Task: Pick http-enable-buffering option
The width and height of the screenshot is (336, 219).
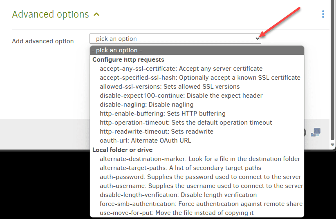Action: pos(163,114)
